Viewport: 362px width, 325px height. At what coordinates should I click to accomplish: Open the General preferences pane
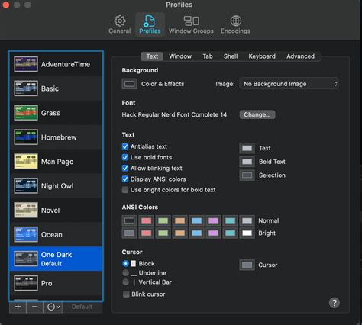(119, 24)
